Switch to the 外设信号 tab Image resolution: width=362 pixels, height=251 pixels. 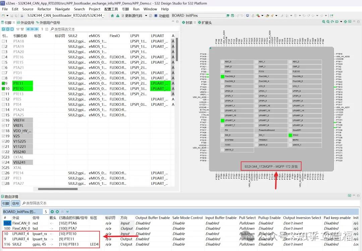tap(25, 22)
